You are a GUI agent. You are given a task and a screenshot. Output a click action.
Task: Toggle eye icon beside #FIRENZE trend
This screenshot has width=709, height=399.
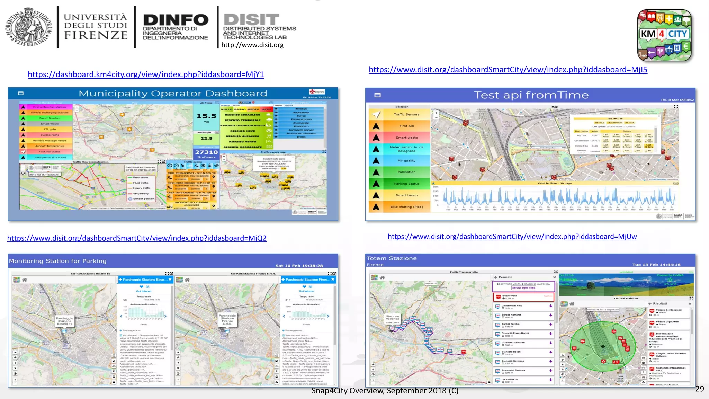(x=276, y=109)
